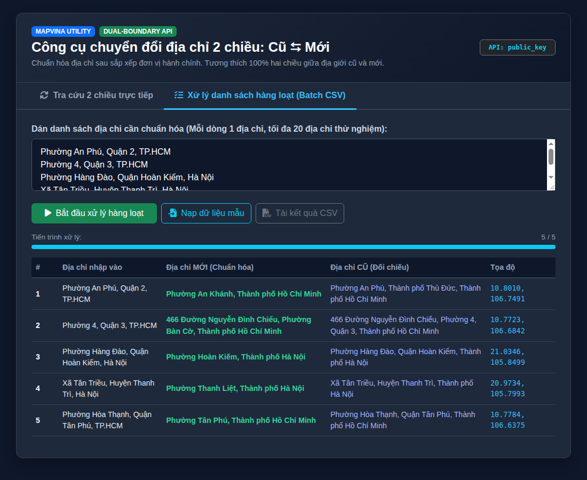The height and width of the screenshot is (480, 587).
Task: Click the CSV file icon on download button
Action: coord(266,213)
